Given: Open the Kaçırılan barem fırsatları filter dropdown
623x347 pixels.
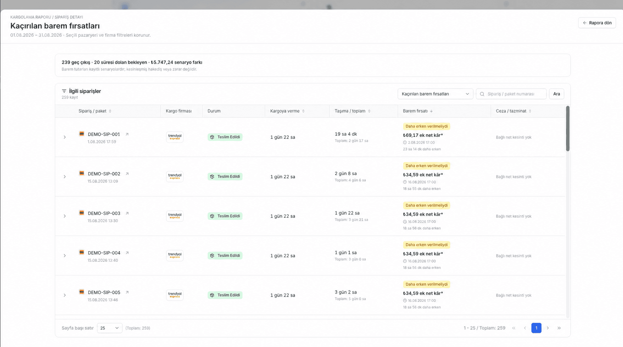Looking at the screenshot, I should (435, 94).
